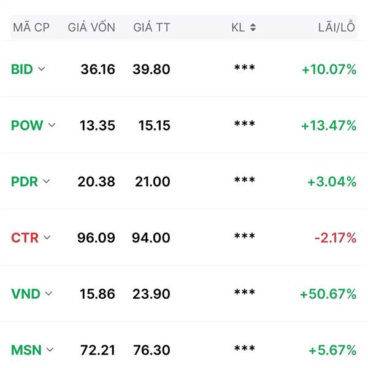368x368 pixels.
Task: Reveal hidden quantity in CTR row
Action: 245,236
